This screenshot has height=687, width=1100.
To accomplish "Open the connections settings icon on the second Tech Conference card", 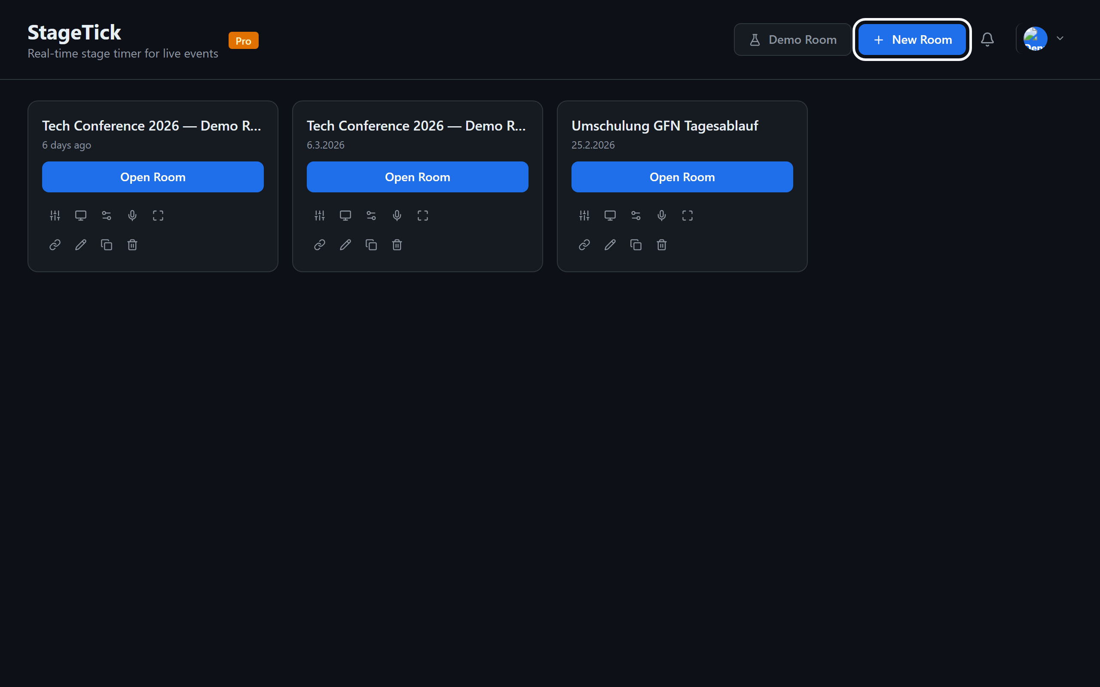I will pyautogui.click(x=371, y=216).
